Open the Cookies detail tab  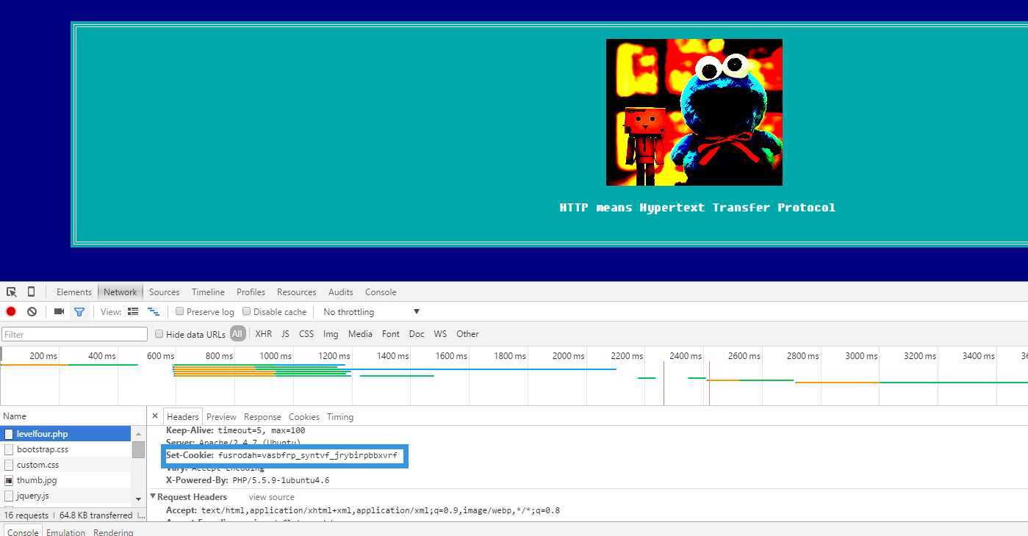[303, 416]
